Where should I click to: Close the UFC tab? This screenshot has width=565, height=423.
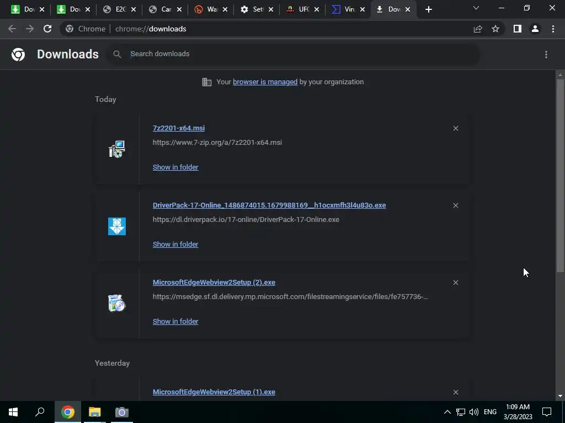[317, 9]
